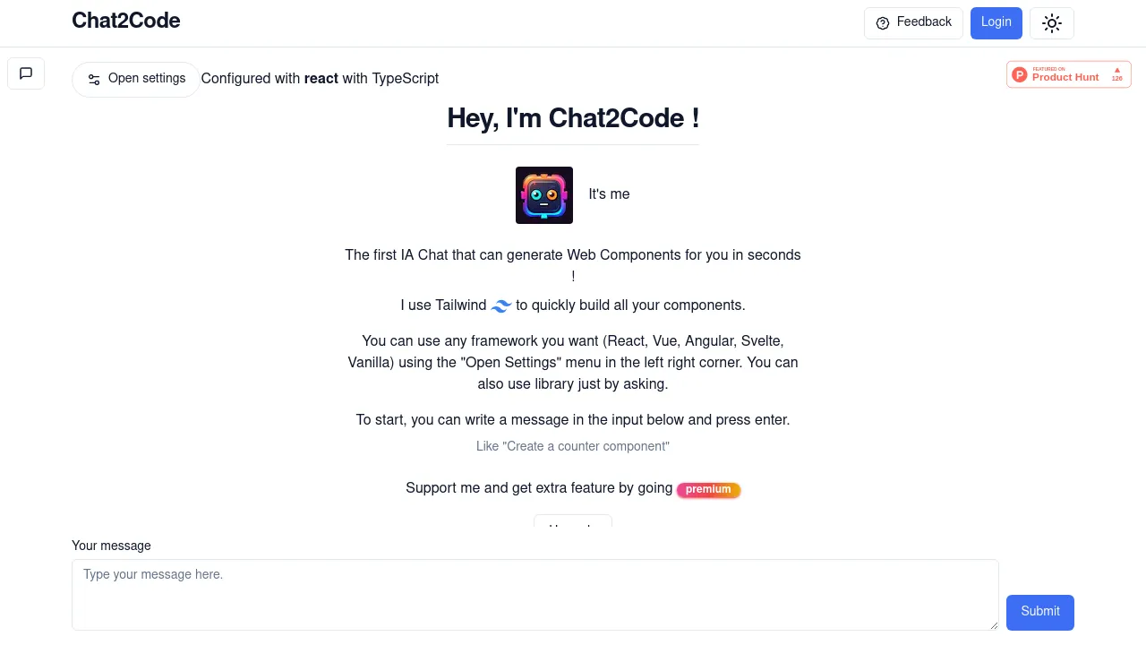Click the Chat2Code robot avatar image

point(543,194)
